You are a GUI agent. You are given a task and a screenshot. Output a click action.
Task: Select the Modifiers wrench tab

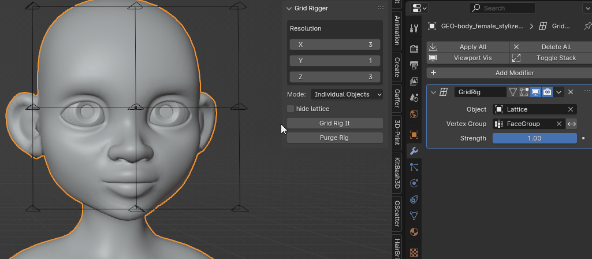pyautogui.click(x=414, y=151)
